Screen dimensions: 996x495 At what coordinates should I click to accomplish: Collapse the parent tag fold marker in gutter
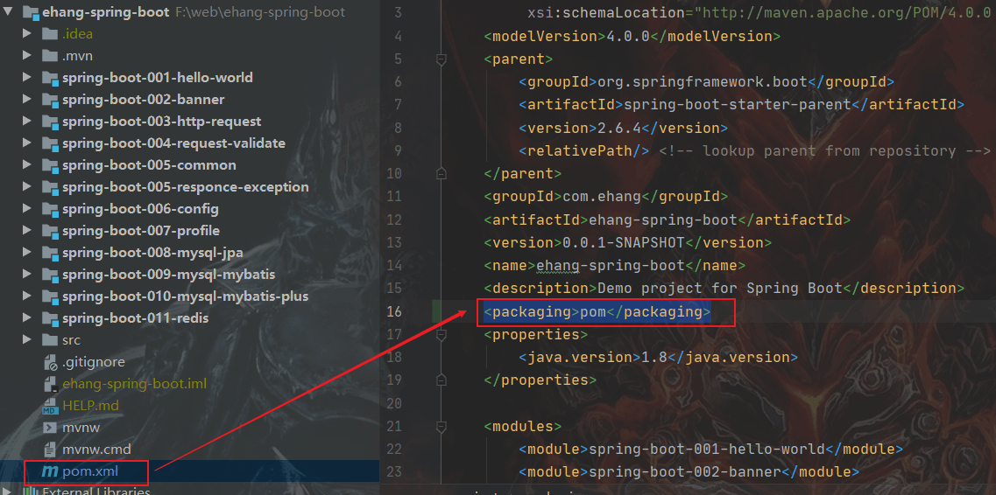tap(441, 59)
